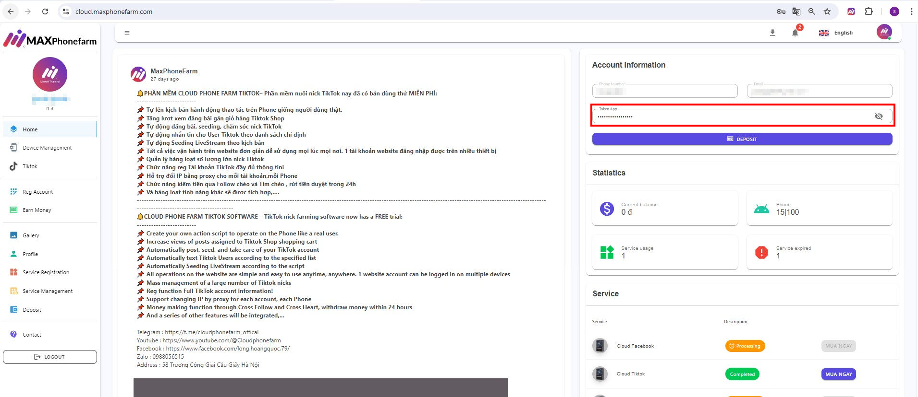The image size is (918, 397).
Task: Click the Phone android icon
Action: click(x=761, y=209)
